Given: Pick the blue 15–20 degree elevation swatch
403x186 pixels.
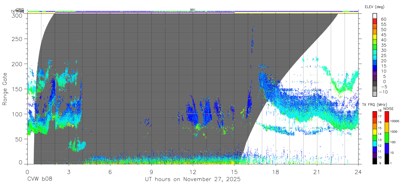Looking at the screenshot, I should click(375, 62).
